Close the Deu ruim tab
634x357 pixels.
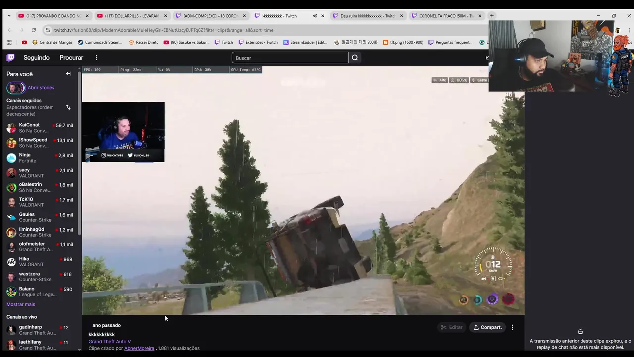[x=401, y=16]
